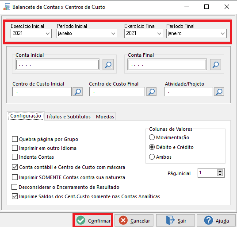Screen dimensions: 237x227
Task: Click the Cancelar button
Action: tap(134, 220)
